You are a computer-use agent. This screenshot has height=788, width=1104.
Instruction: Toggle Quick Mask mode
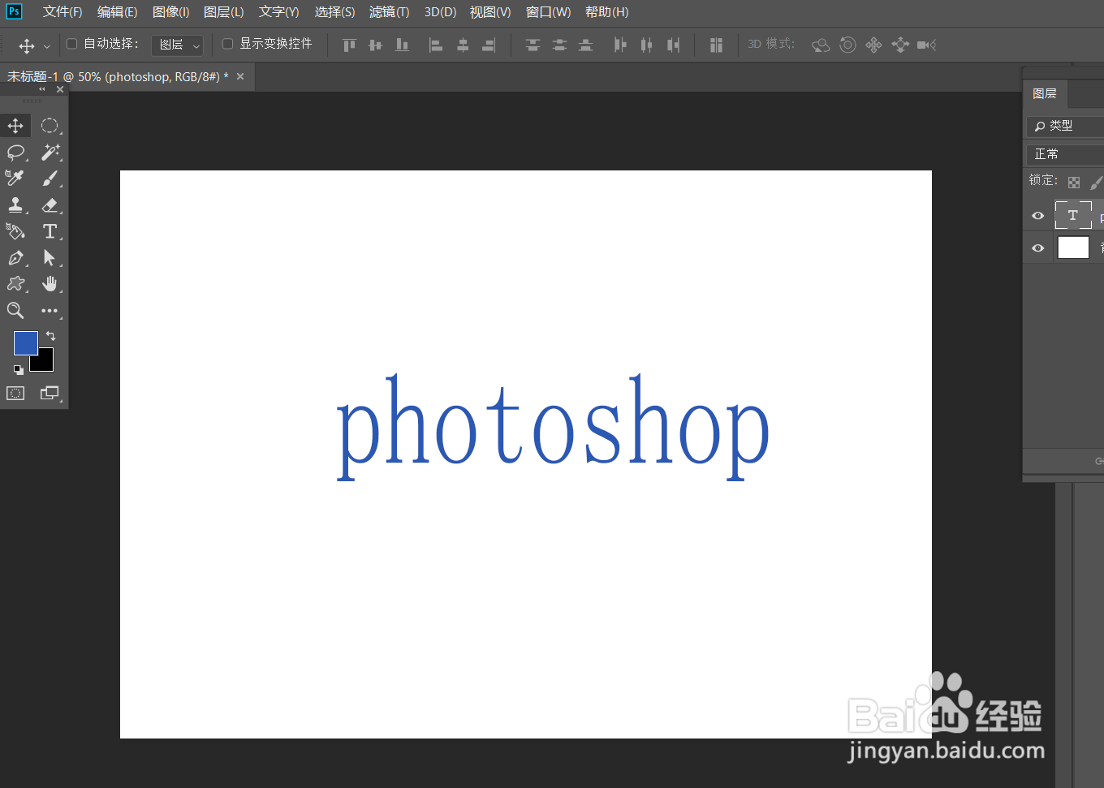click(x=15, y=393)
